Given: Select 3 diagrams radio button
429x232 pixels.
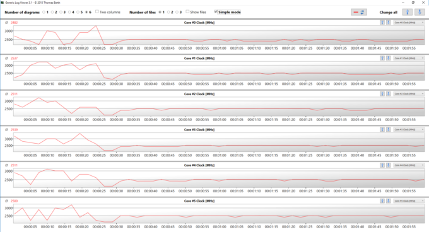Looking at the screenshot, I should tap(61, 13).
